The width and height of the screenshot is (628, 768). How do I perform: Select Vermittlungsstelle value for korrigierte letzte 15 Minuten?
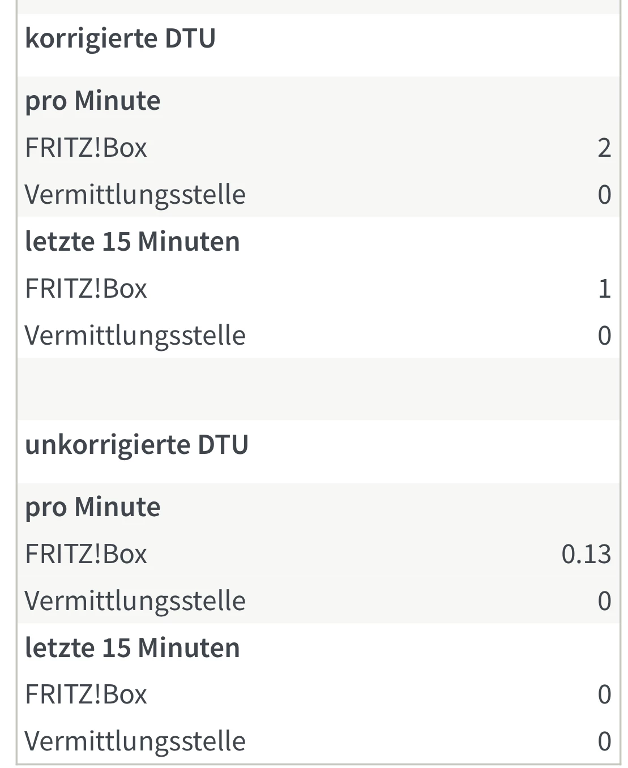coord(604,336)
